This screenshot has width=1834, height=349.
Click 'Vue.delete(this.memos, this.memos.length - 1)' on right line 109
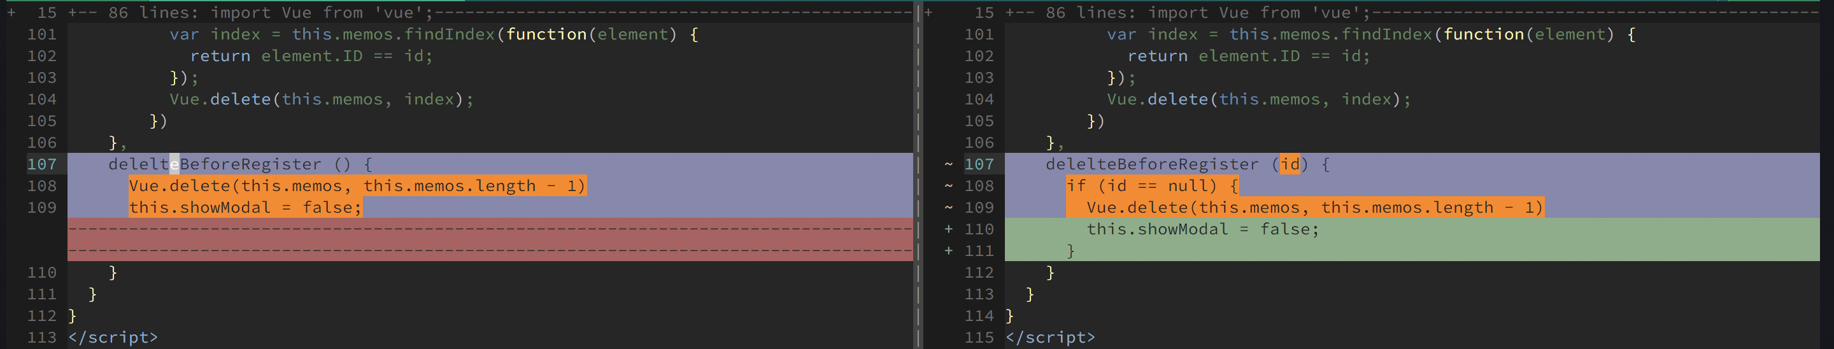1315,207
